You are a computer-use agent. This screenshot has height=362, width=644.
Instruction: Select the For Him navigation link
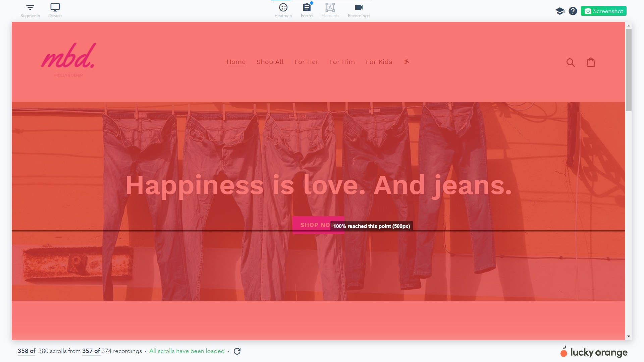pos(342,62)
